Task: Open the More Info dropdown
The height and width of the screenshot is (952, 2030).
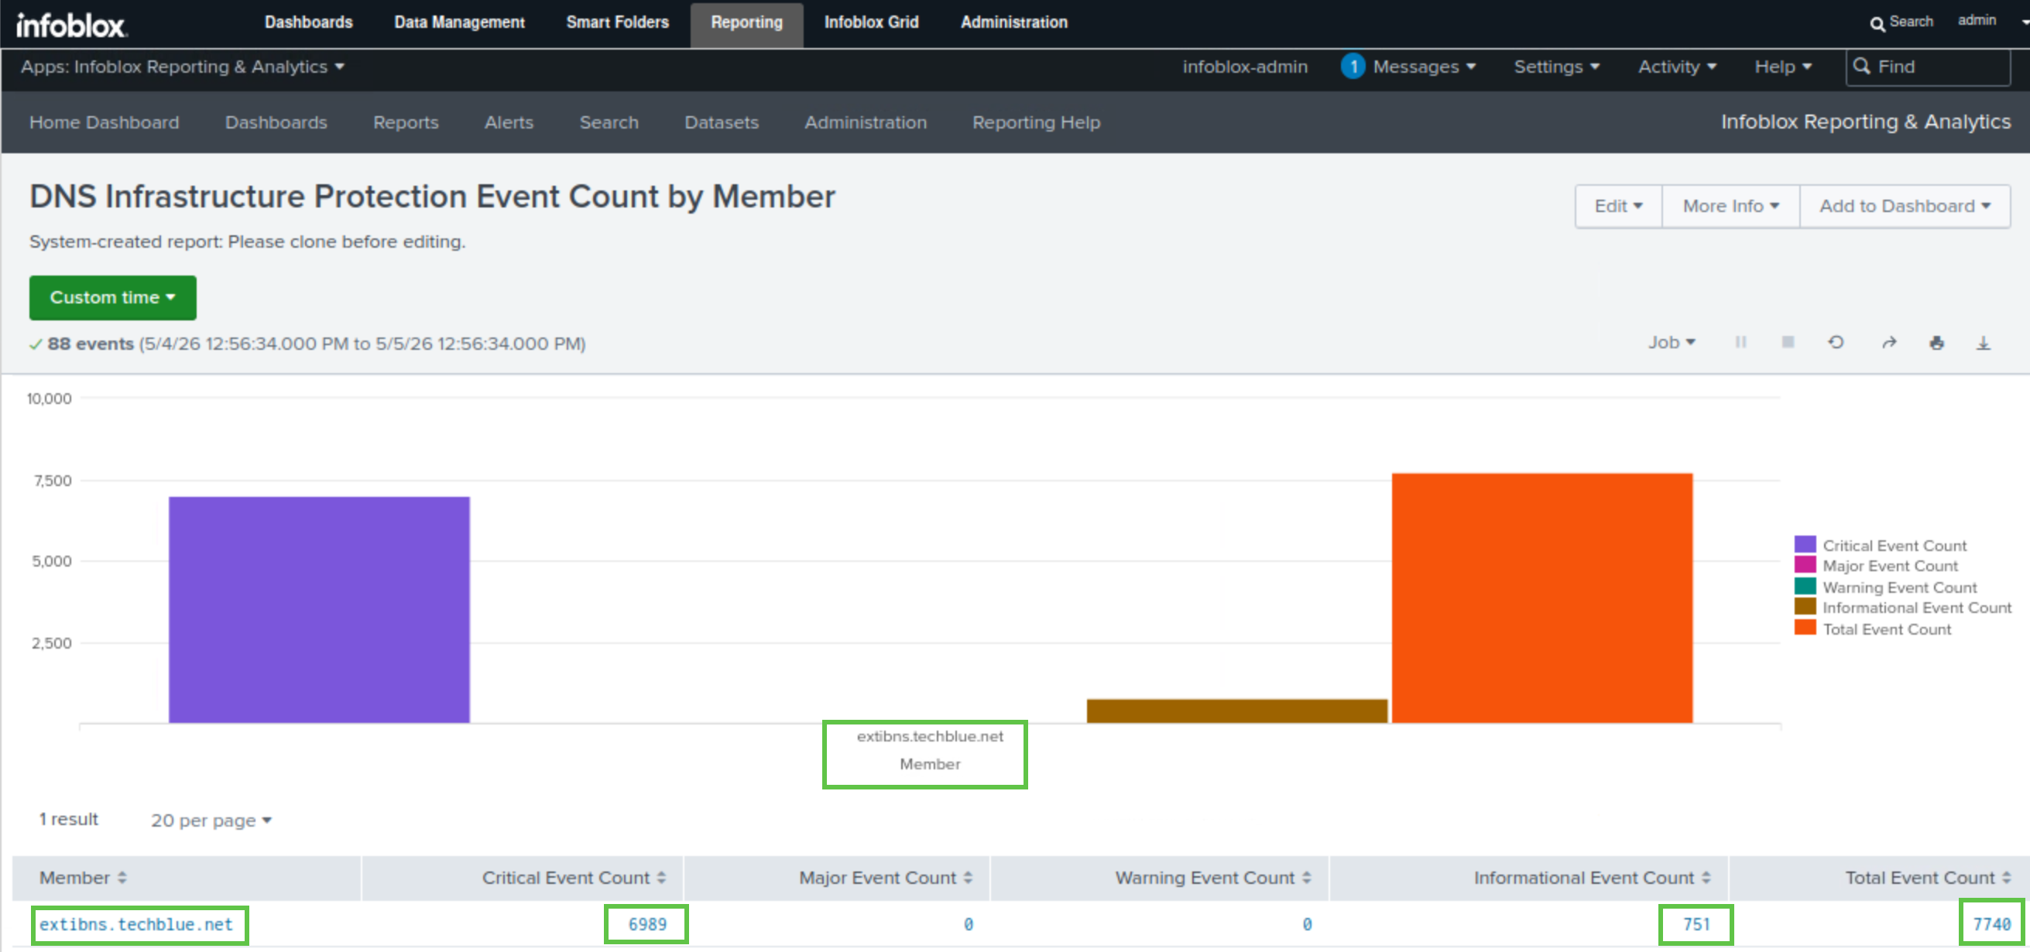Action: pyautogui.click(x=1730, y=206)
